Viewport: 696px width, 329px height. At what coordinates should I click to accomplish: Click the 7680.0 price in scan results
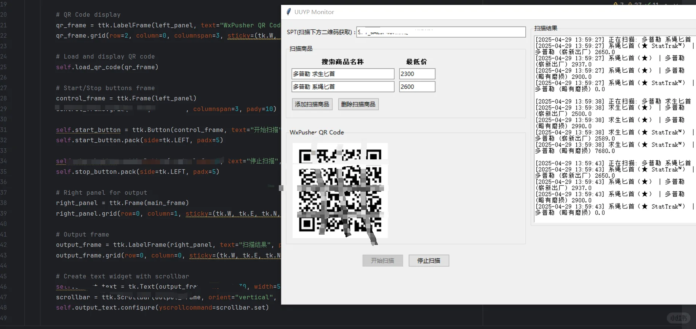(605, 151)
